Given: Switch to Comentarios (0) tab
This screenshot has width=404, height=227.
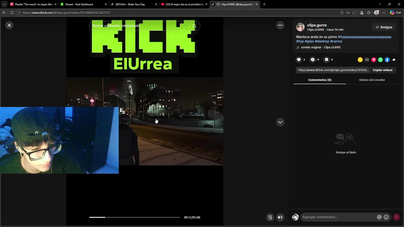Looking at the screenshot, I should point(320,80).
